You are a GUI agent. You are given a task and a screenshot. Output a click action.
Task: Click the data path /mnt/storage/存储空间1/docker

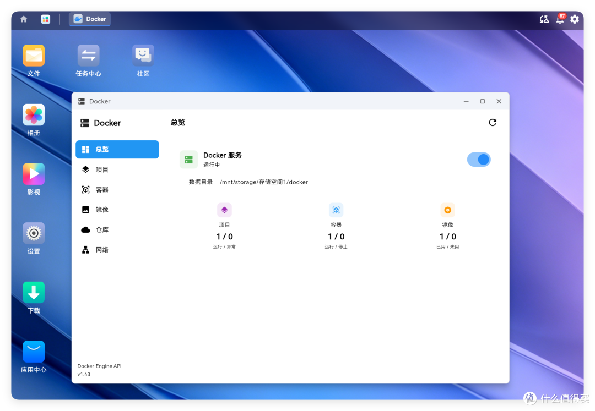[x=264, y=182]
